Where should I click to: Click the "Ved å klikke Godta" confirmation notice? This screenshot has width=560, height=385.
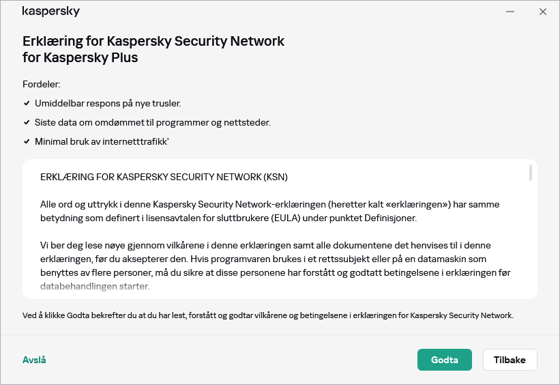[x=267, y=315]
